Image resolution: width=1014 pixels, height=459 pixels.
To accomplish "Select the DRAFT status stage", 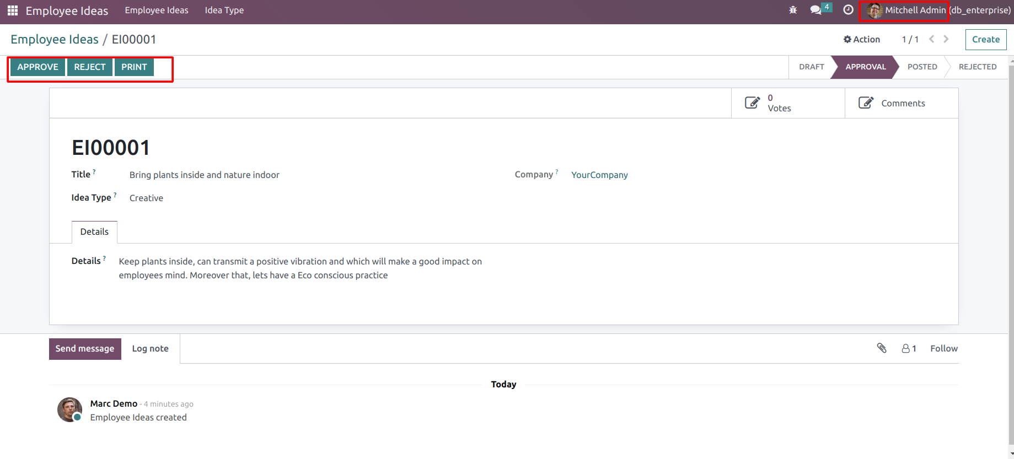I will coord(811,67).
